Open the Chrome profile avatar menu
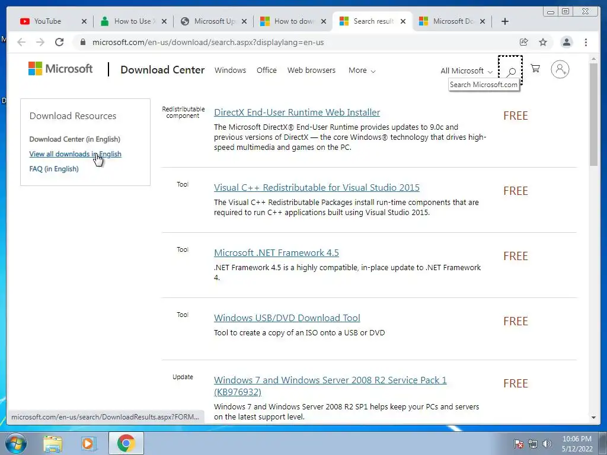Viewport: 607px width, 455px height. click(x=566, y=42)
